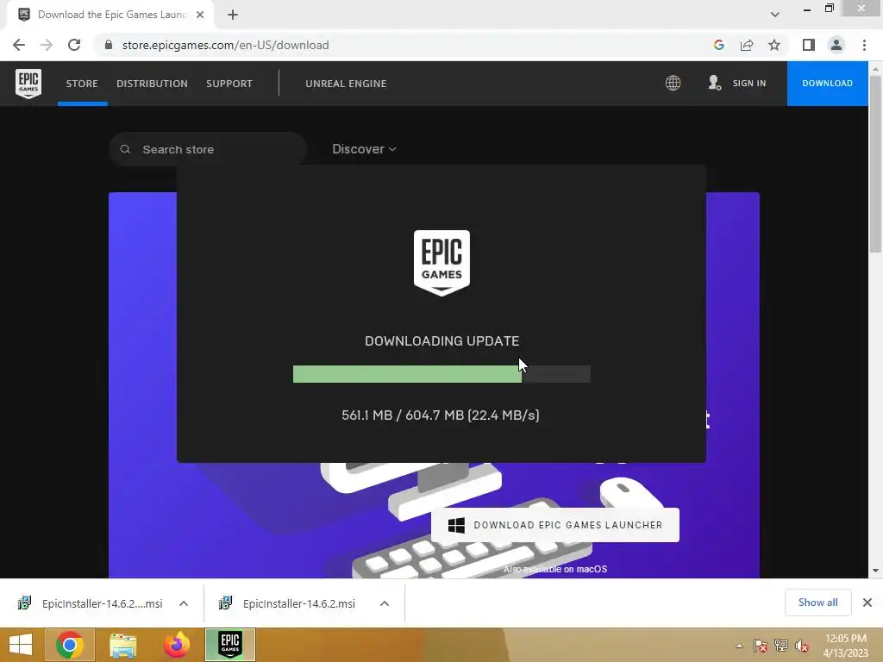Open the tab search chevron in title bar
This screenshot has height=662, width=883.
click(775, 15)
